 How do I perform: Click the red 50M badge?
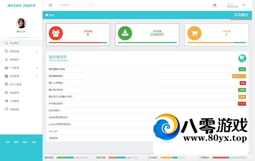pyautogui.click(x=243, y=83)
